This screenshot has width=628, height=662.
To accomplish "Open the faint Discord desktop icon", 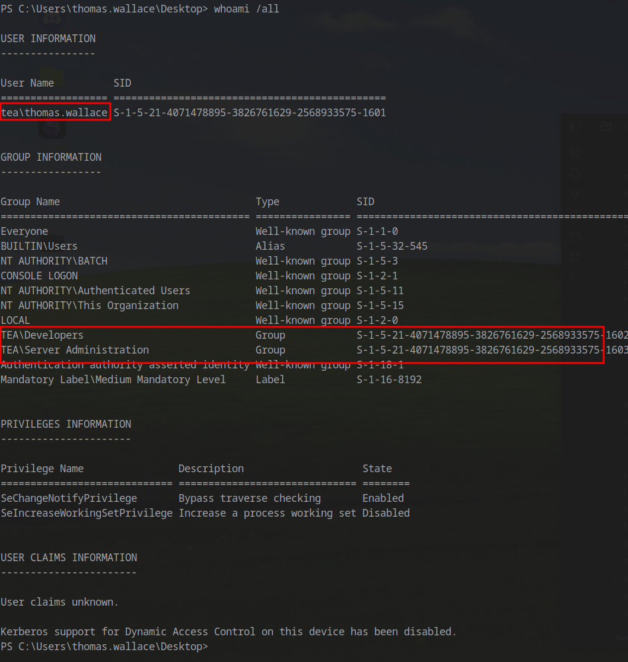I will tap(52, 19).
